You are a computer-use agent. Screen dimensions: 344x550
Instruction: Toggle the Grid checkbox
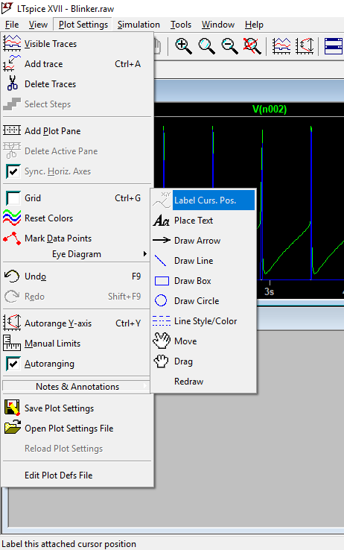13,197
